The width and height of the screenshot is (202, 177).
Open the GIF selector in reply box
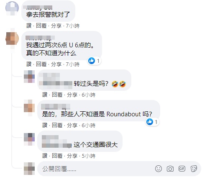click(x=182, y=169)
